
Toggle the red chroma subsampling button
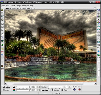coord(79,90)
